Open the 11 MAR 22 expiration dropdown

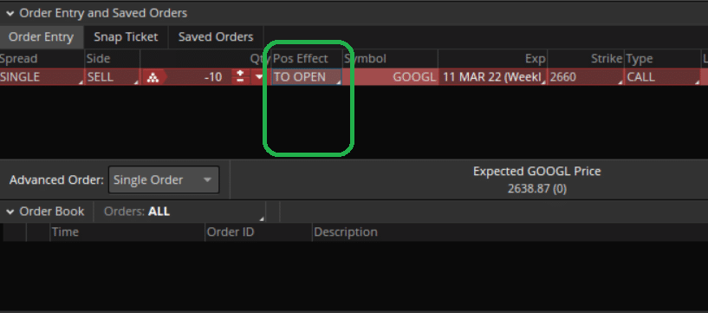point(492,77)
